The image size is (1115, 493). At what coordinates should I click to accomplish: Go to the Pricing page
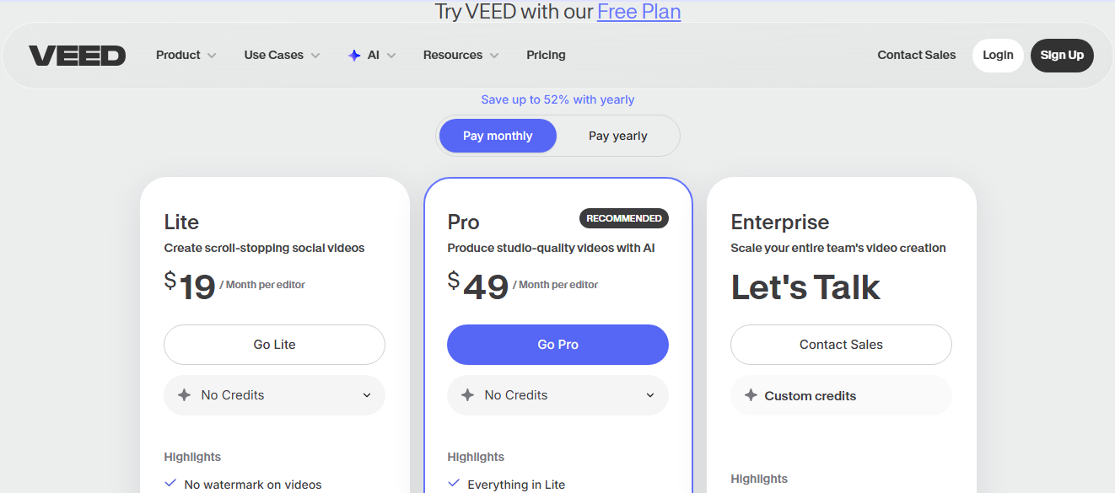click(546, 56)
